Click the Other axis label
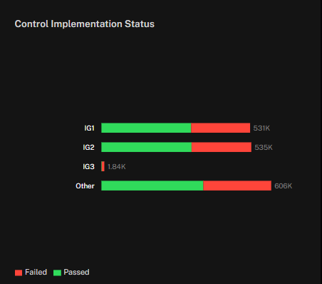Image resolution: width=322 pixels, height=284 pixels. (x=85, y=186)
